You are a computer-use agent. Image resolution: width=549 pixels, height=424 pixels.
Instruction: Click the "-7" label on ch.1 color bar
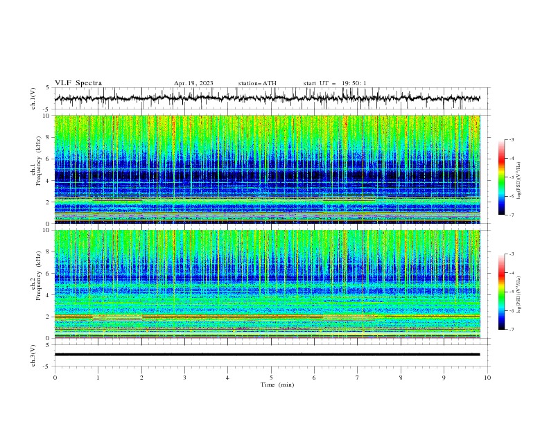[512, 215]
